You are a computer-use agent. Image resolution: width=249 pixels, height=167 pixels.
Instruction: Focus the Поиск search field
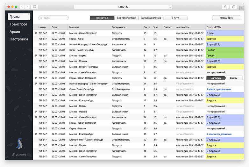click(x=53, y=18)
